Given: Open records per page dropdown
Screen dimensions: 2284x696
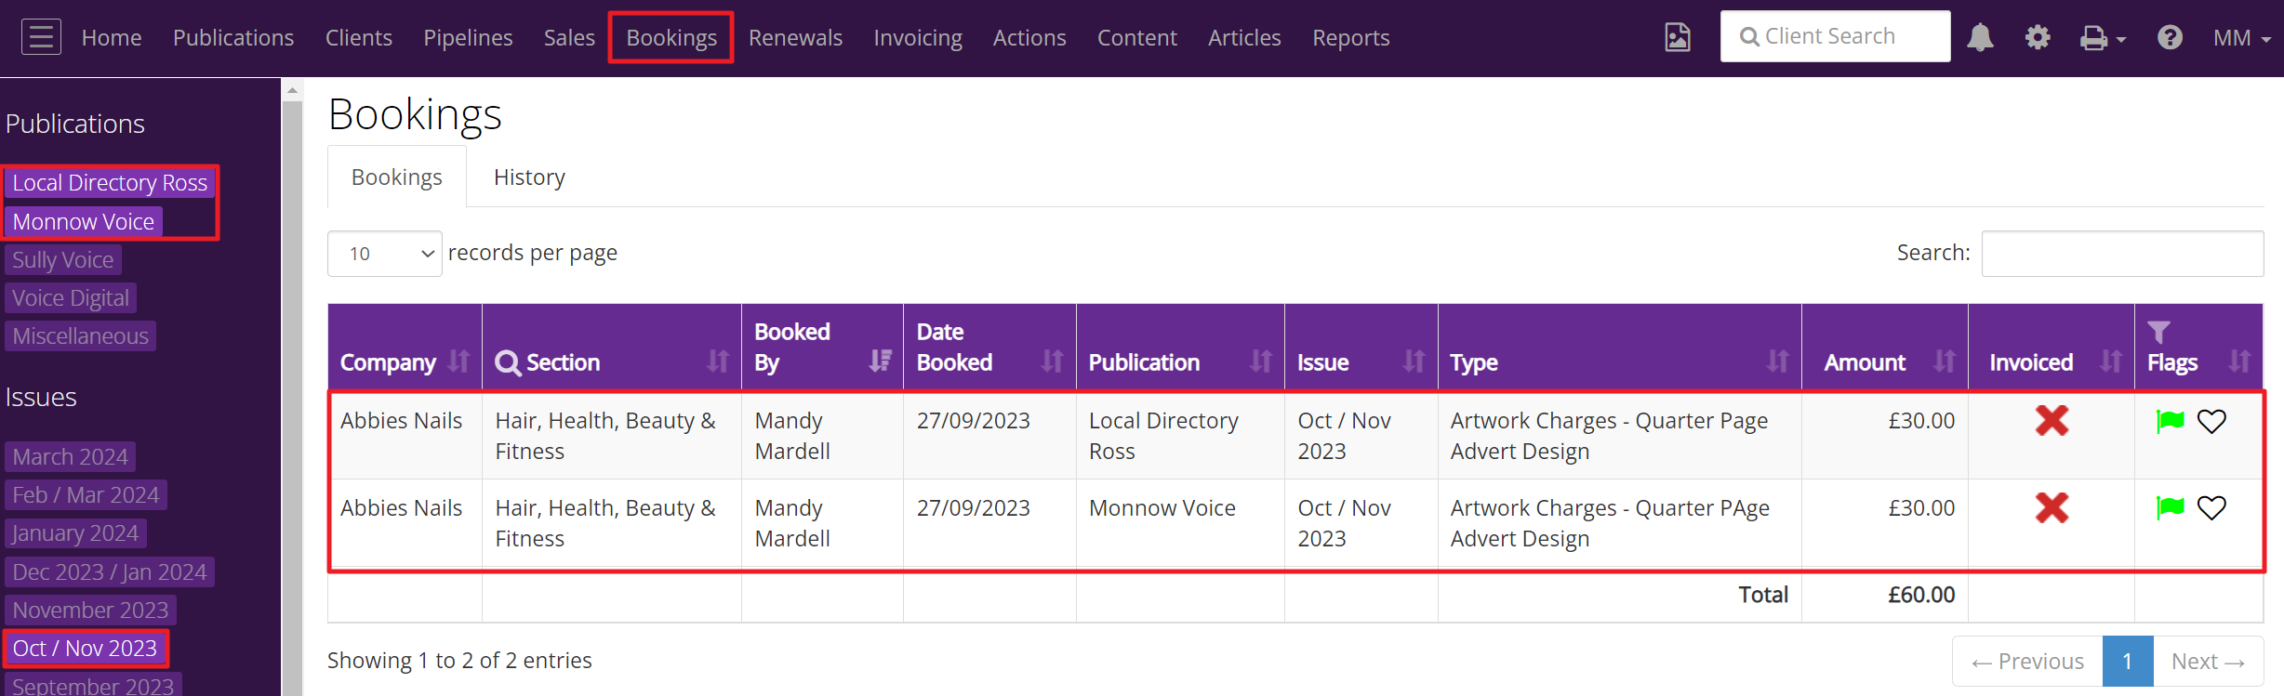Looking at the screenshot, I should point(385,254).
